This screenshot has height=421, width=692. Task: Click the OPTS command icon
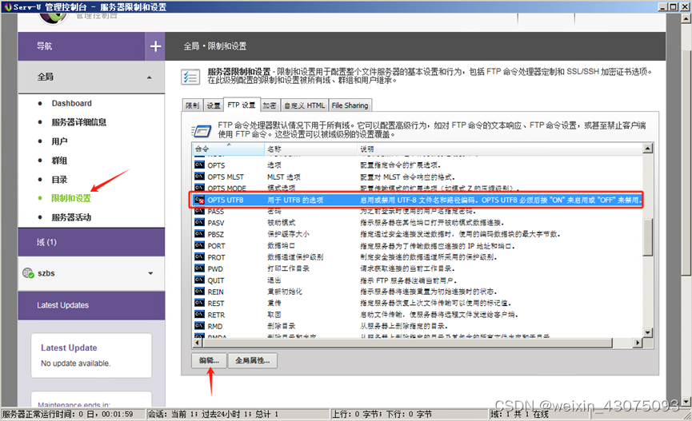[199, 165]
